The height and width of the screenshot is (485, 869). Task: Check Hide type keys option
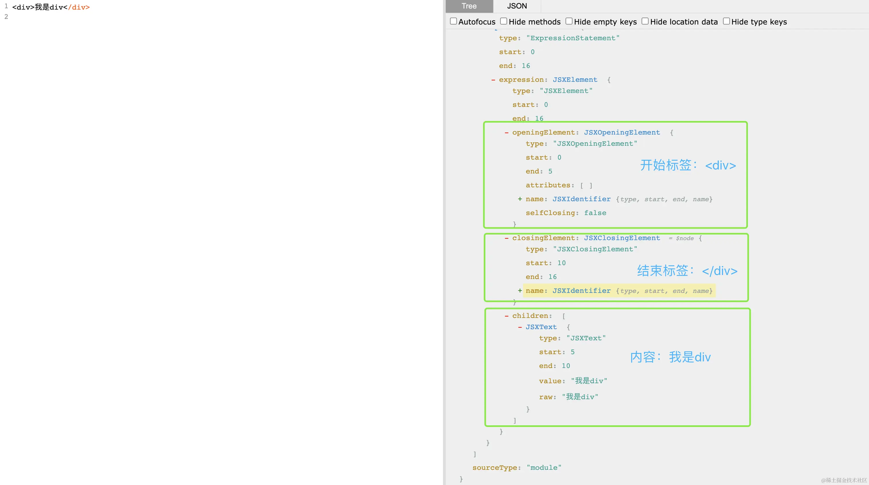pos(726,21)
